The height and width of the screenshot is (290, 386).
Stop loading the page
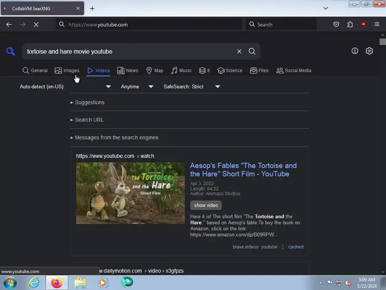[x=36, y=25]
